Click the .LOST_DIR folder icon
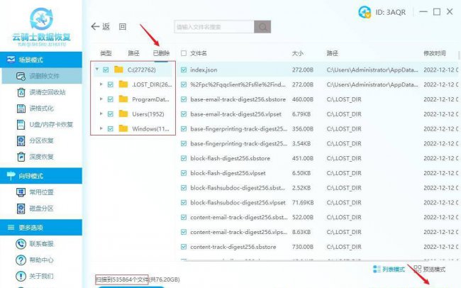The width and height of the screenshot is (461, 288). (123, 84)
